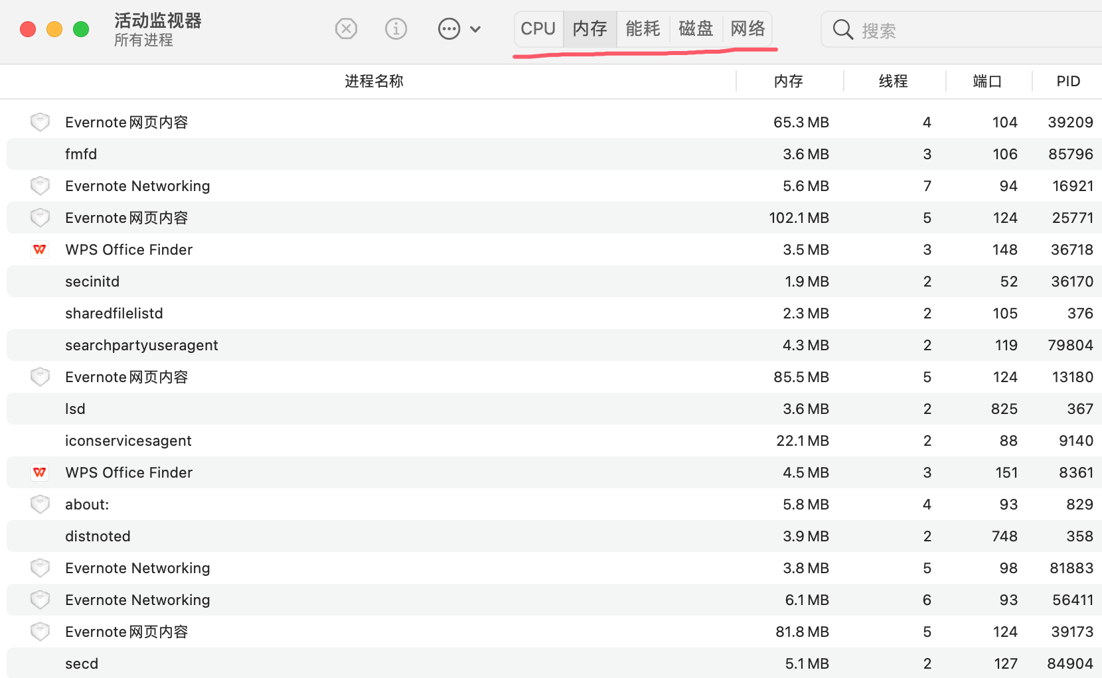Click the 搜索 search field

[x=963, y=29]
